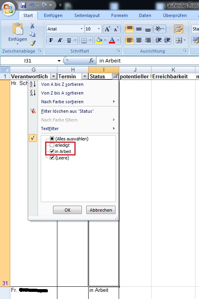The height and width of the screenshot is (299, 199).
Task: Apply red font color A
Action: coord(112,40)
